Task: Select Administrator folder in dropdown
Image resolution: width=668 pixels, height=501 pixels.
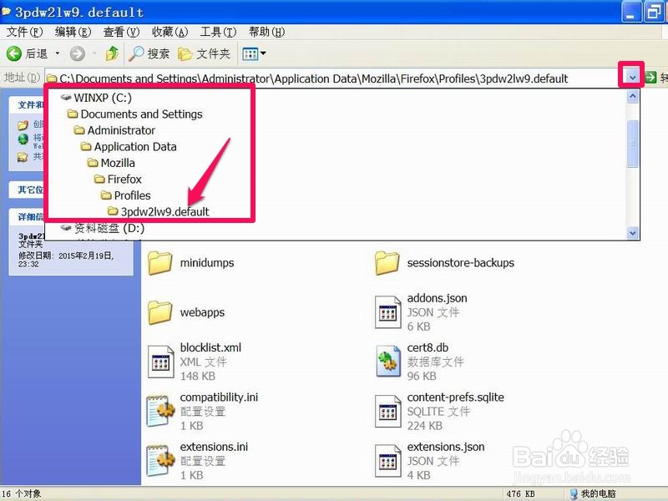Action: tap(114, 130)
